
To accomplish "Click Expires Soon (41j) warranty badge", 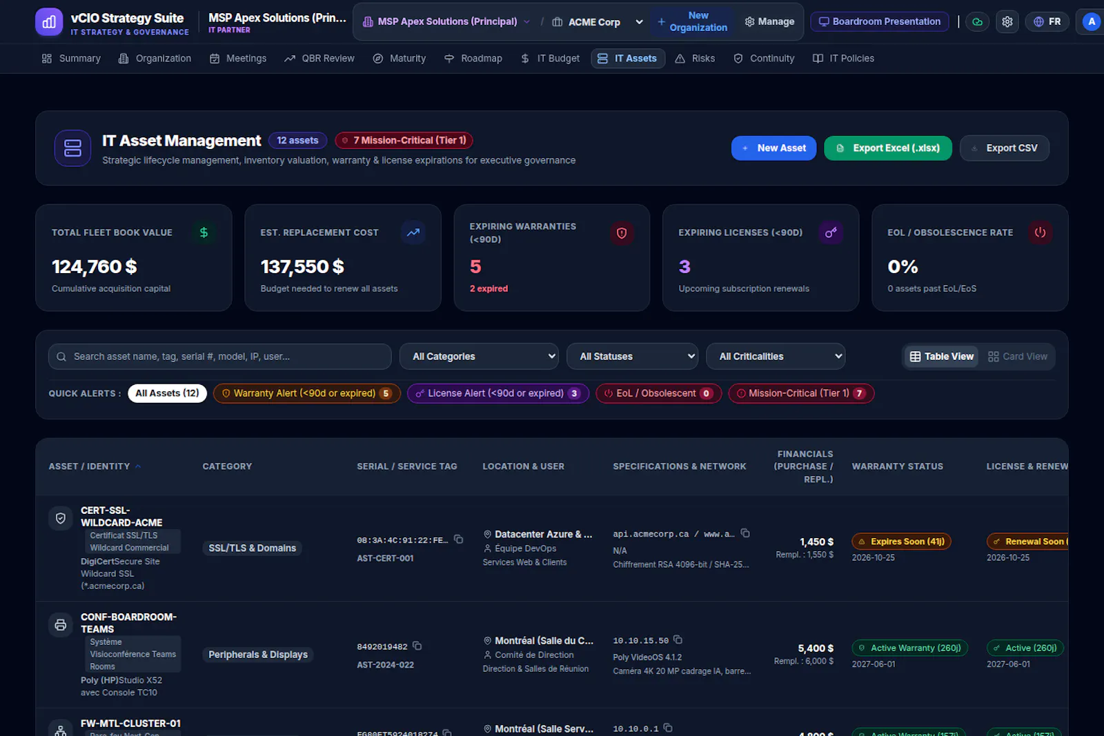I will [x=901, y=541].
